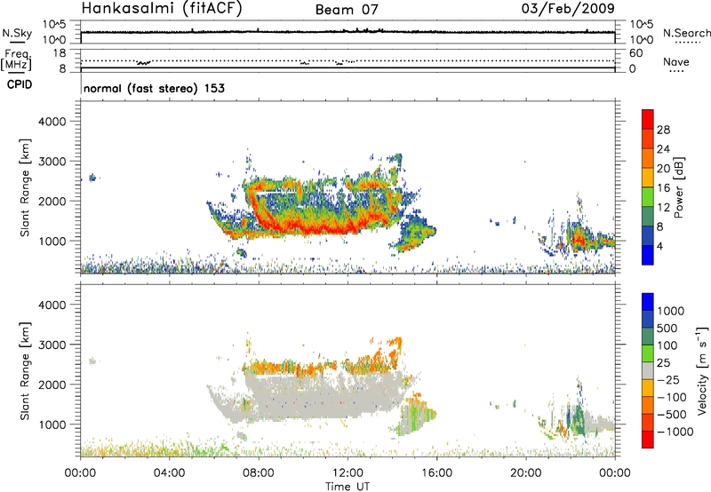Image resolution: width=711 pixels, height=492 pixels.
Task: Click the '04:00' time axis label
Action: [170, 473]
